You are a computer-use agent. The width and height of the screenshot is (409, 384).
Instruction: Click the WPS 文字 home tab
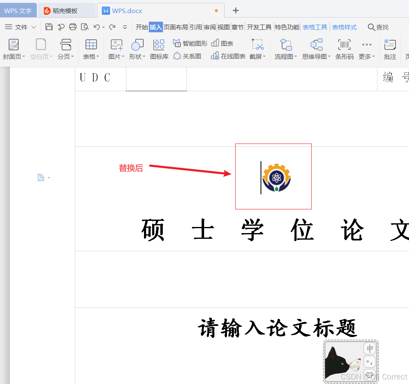point(18,11)
